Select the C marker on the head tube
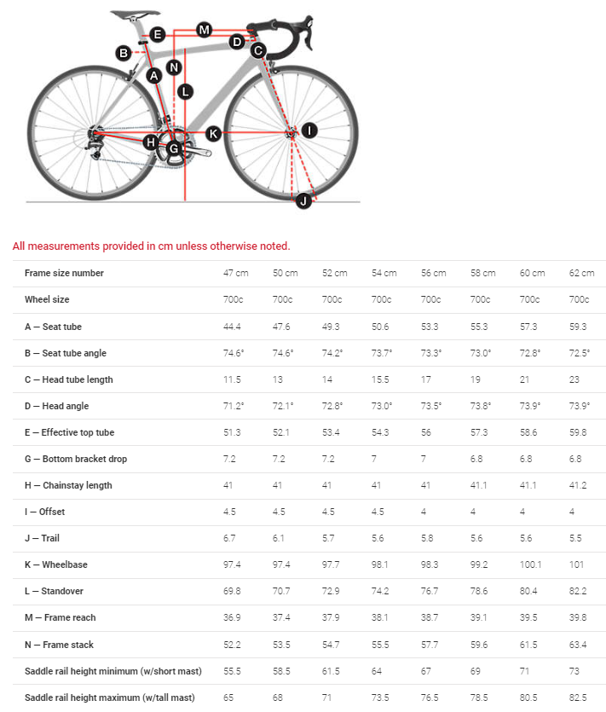The image size is (606, 712). pos(258,50)
